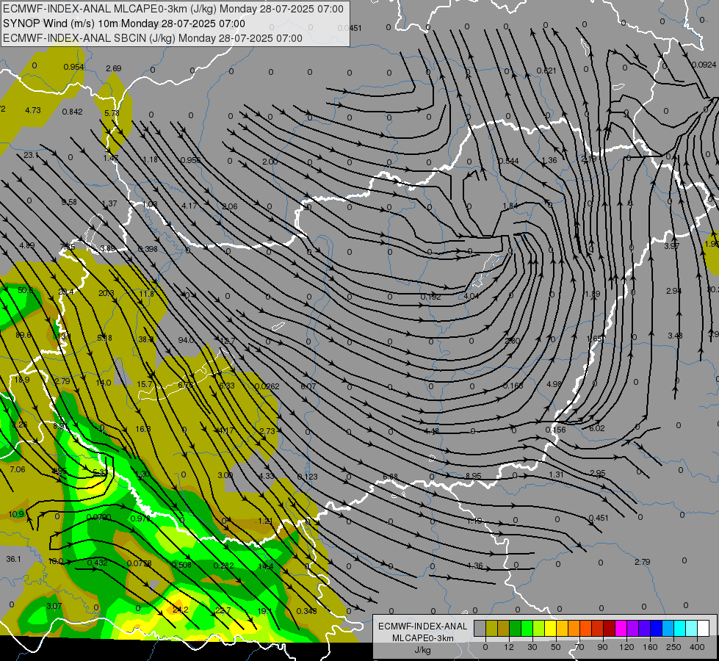
Task: Select the bright cyan legend swatch
Action: pos(680,629)
